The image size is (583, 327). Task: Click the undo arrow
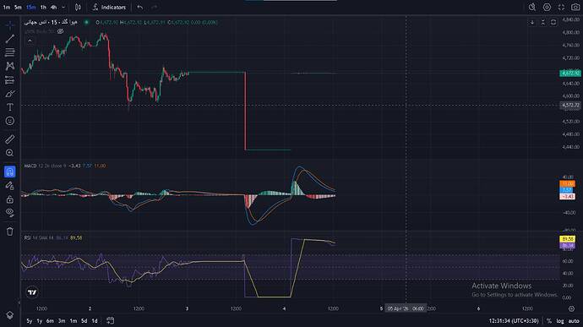click(139, 7)
